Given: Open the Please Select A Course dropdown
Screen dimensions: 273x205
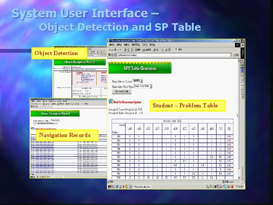Looking at the screenshot, I should (138, 81).
